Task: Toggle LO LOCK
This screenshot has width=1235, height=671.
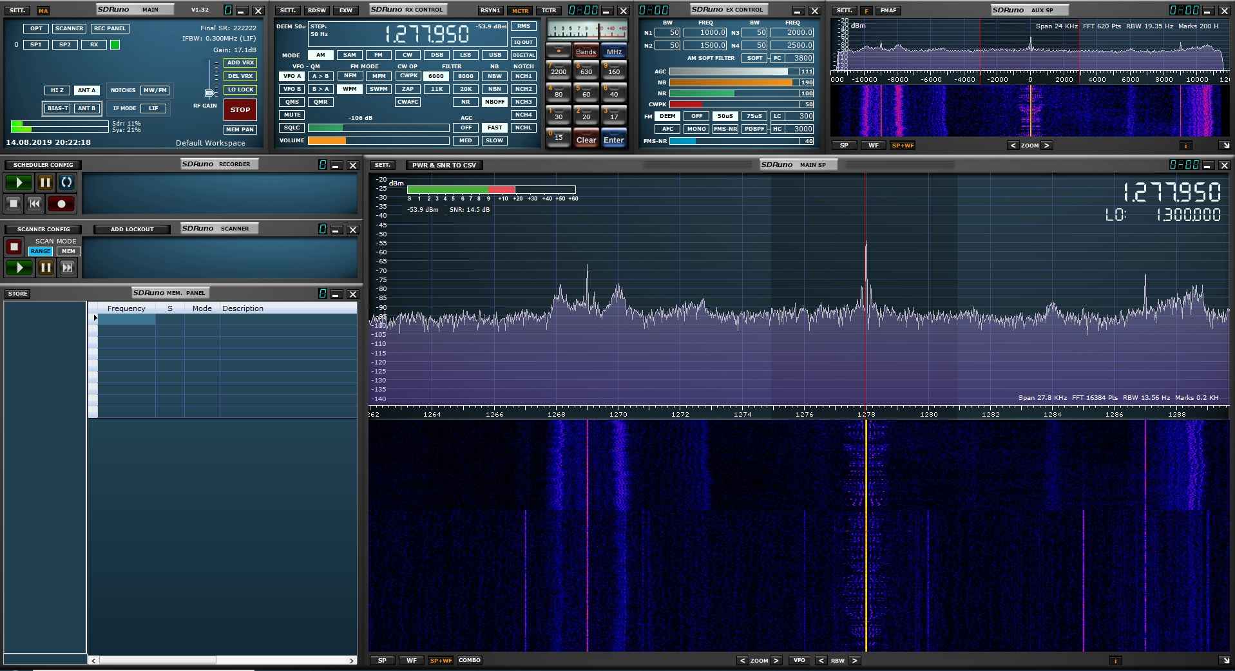Action: (240, 90)
